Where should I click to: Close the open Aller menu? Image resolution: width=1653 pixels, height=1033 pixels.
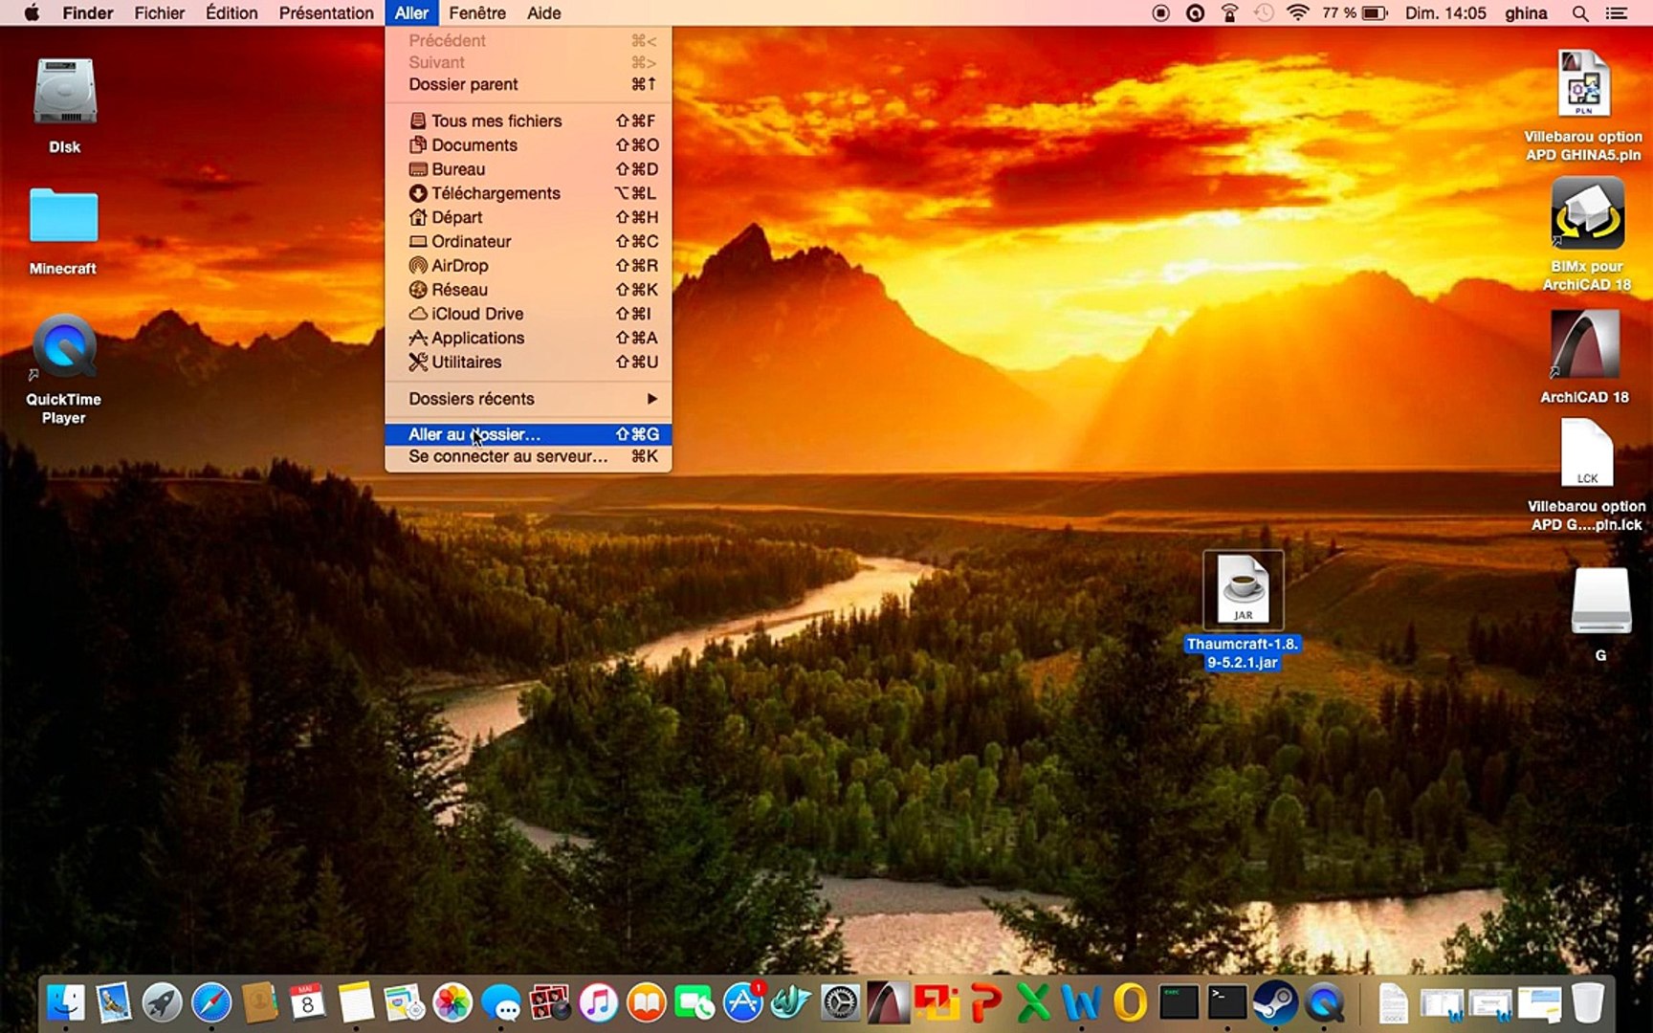tap(411, 13)
